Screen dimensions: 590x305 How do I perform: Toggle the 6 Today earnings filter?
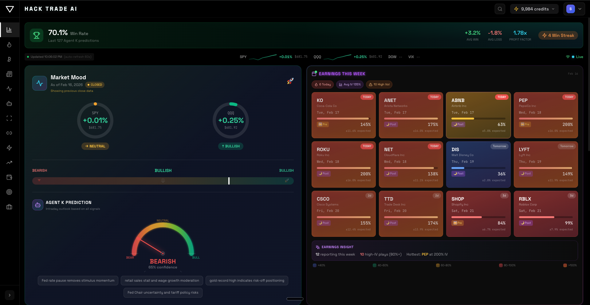(322, 84)
